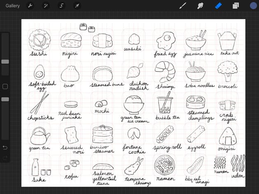
Task: Tap the shrimp drawing
Action: tap(165, 72)
